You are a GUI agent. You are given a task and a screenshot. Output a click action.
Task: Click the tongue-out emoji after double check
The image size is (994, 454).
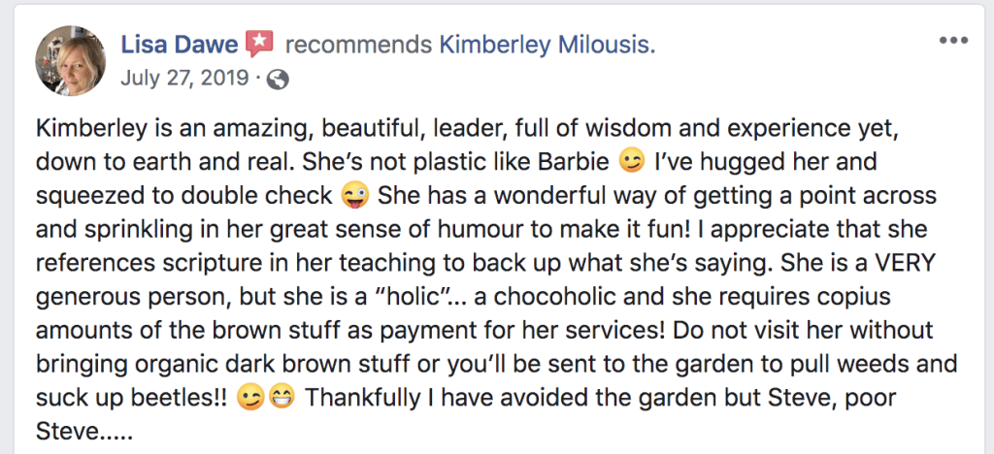coord(355,195)
